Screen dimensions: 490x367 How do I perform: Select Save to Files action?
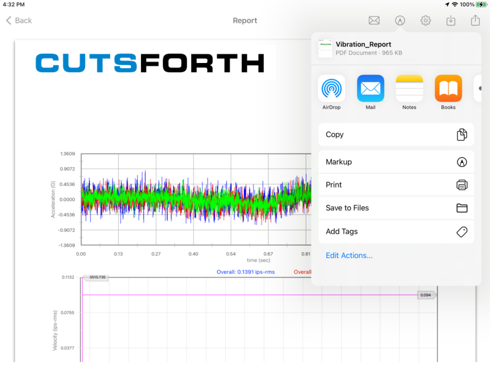point(396,208)
